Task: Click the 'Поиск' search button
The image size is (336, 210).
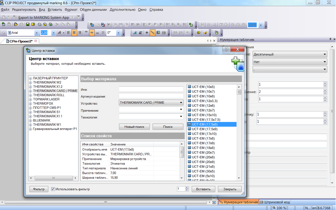Action: click(168, 127)
